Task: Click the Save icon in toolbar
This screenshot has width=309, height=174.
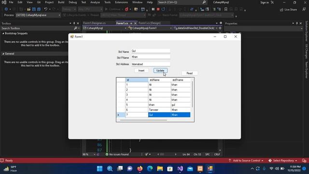Action: click(34, 9)
